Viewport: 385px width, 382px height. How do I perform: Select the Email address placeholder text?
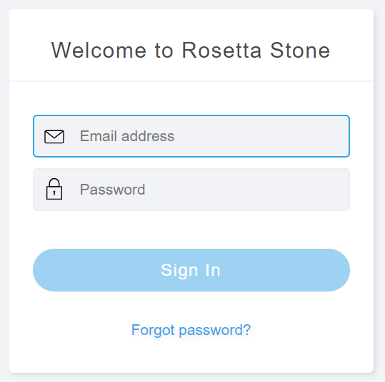click(127, 136)
